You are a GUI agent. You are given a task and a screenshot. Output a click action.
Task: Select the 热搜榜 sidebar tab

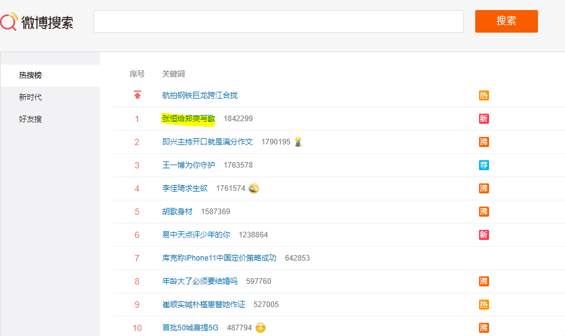pyautogui.click(x=50, y=75)
